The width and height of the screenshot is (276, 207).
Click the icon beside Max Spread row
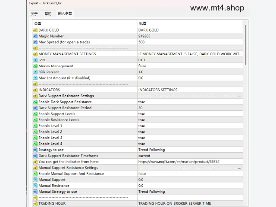[x=35, y=42]
